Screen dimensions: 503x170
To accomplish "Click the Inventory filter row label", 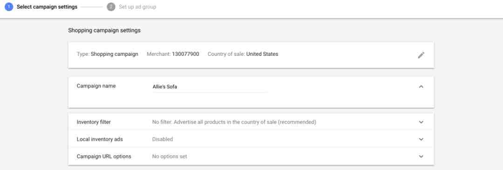I will [x=94, y=122].
